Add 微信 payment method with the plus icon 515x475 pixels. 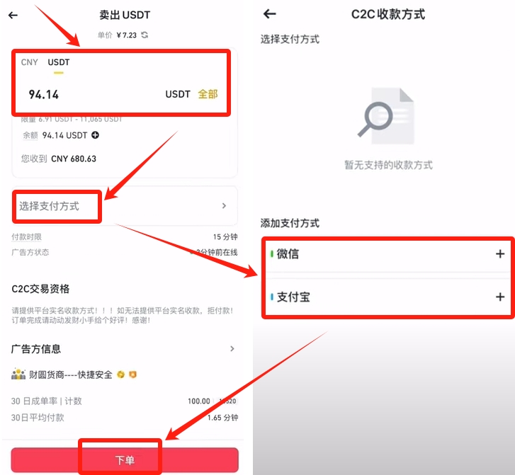click(500, 253)
